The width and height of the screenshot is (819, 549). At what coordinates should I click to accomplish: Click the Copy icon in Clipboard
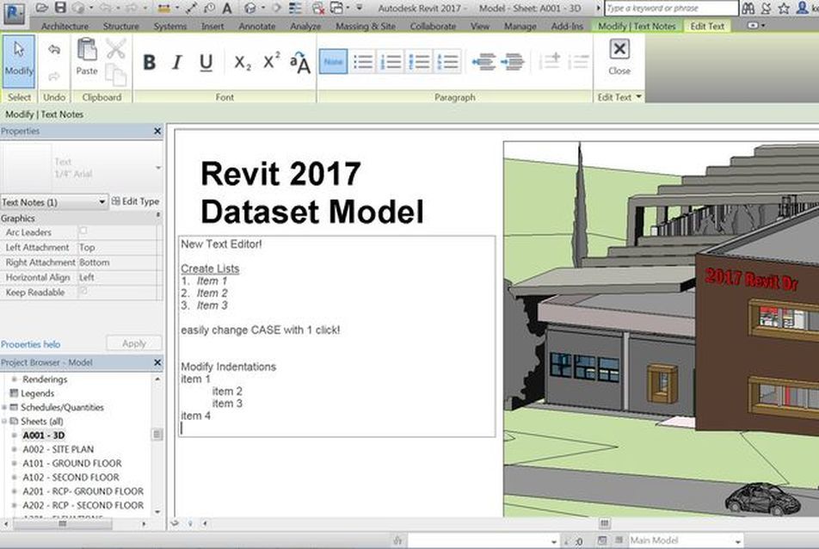click(115, 75)
